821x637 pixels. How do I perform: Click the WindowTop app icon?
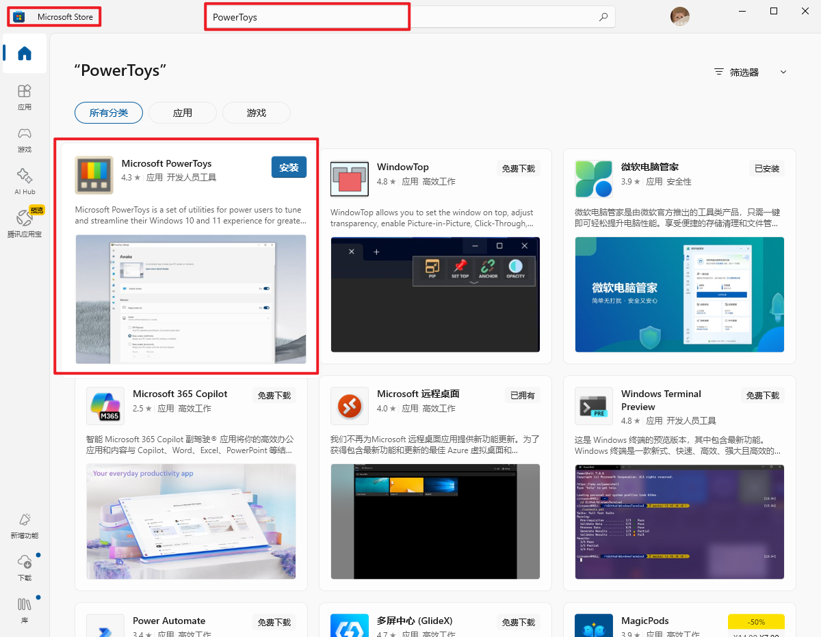click(x=350, y=179)
